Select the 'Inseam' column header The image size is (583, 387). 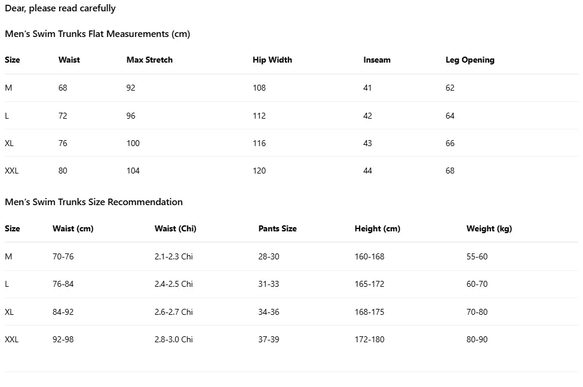pos(377,60)
